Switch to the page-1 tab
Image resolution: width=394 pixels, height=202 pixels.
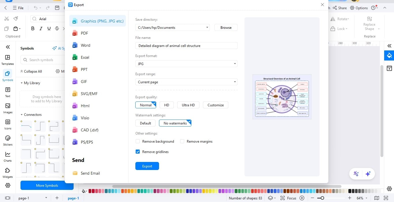tap(73, 198)
